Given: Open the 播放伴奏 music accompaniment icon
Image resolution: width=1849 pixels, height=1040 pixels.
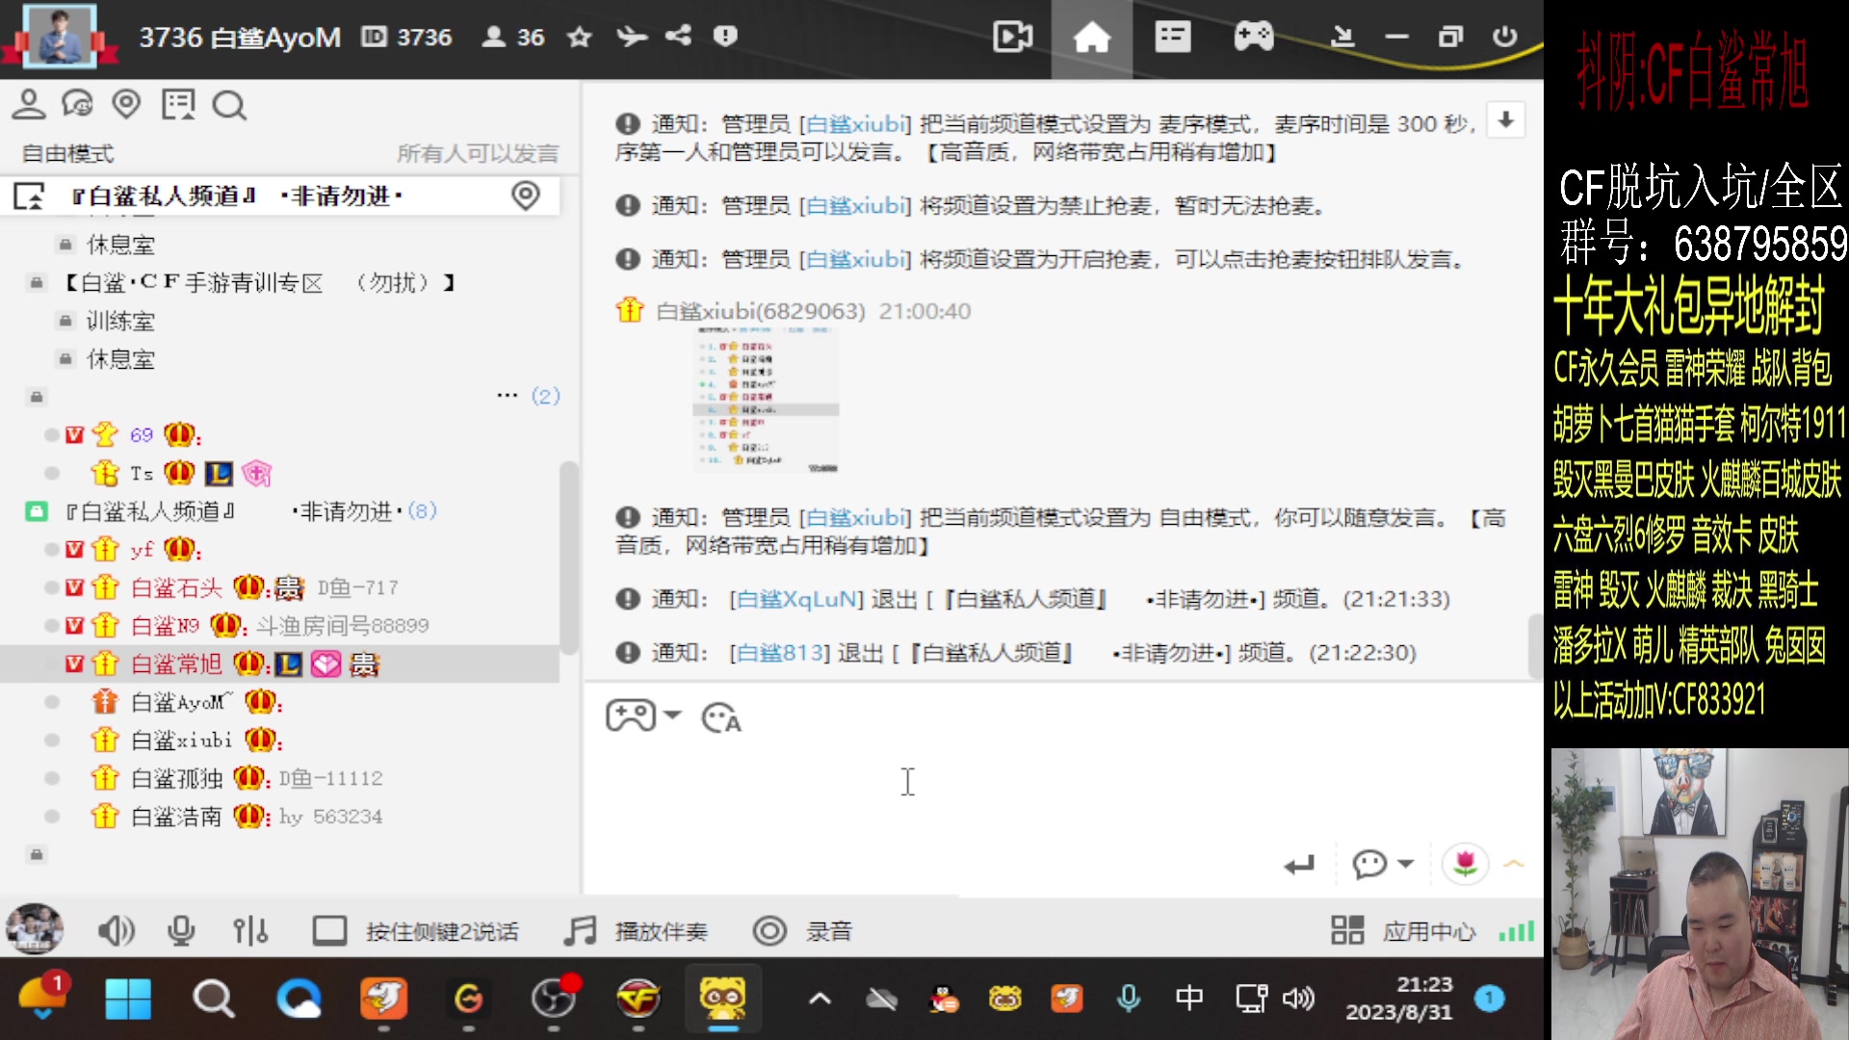Looking at the screenshot, I should (x=581, y=930).
